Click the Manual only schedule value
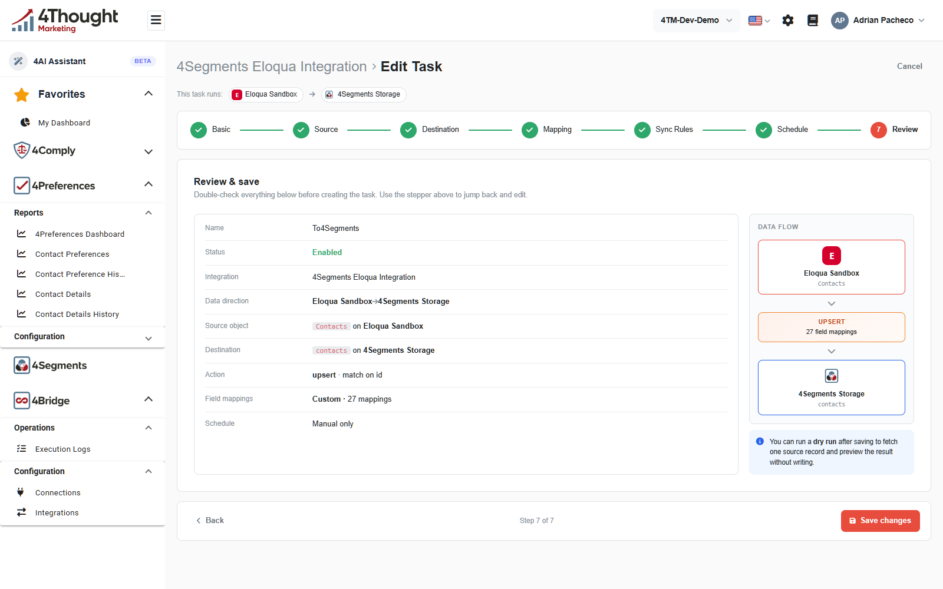943x589 pixels. tap(333, 424)
